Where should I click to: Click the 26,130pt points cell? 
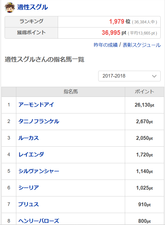(x=144, y=105)
